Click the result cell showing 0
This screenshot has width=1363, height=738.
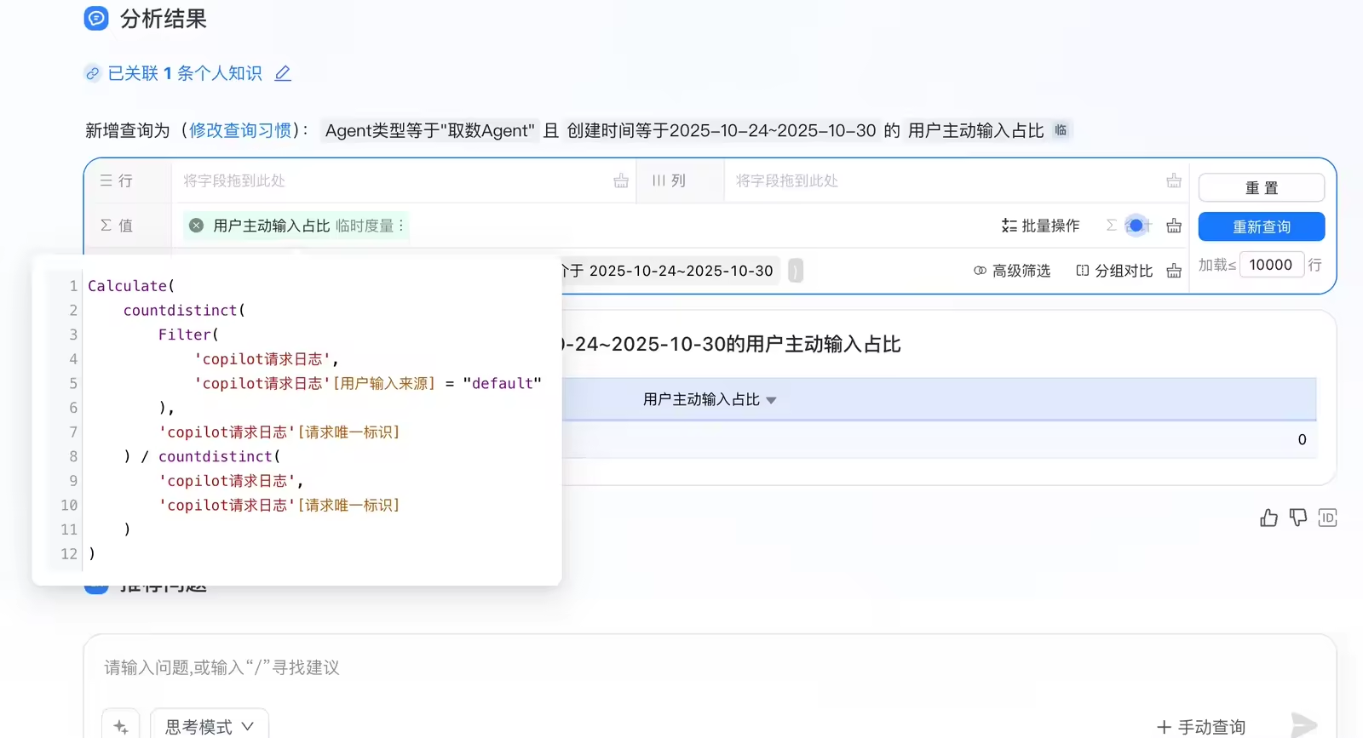coord(1302,439)
